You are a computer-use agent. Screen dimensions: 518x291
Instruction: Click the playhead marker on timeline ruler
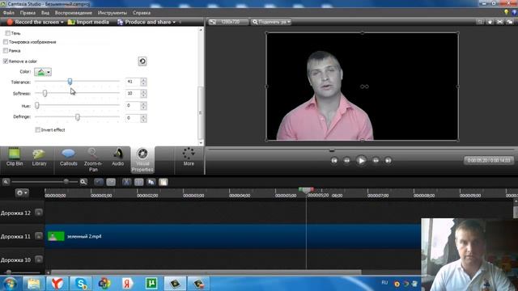[306, 190]
